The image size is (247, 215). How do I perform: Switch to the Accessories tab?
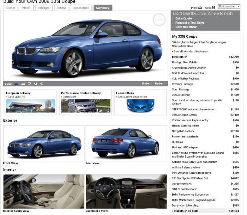pyautogui.click(x=81, y=8)
